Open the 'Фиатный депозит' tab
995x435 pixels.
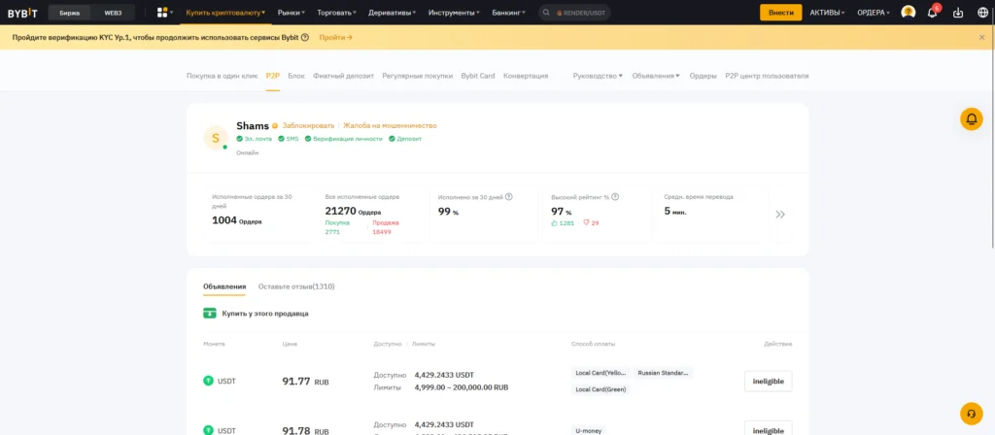tap(343, 76)
